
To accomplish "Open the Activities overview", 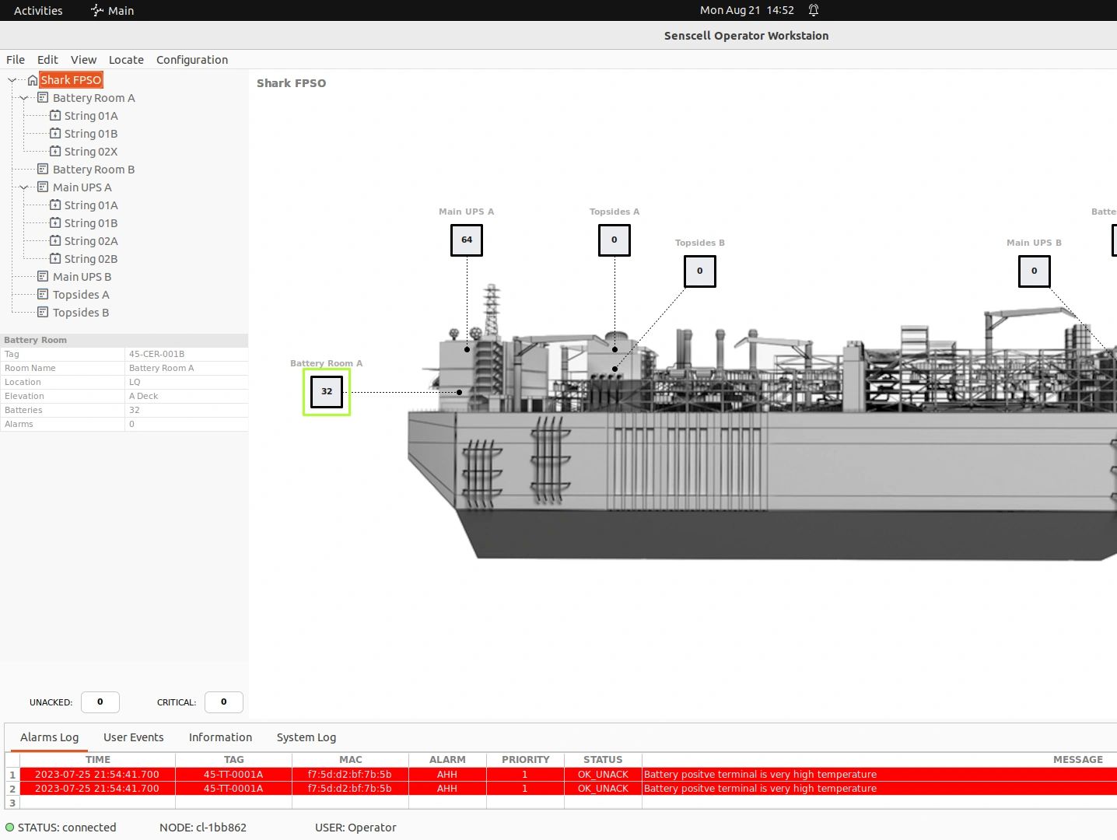I will click(38, 11).
